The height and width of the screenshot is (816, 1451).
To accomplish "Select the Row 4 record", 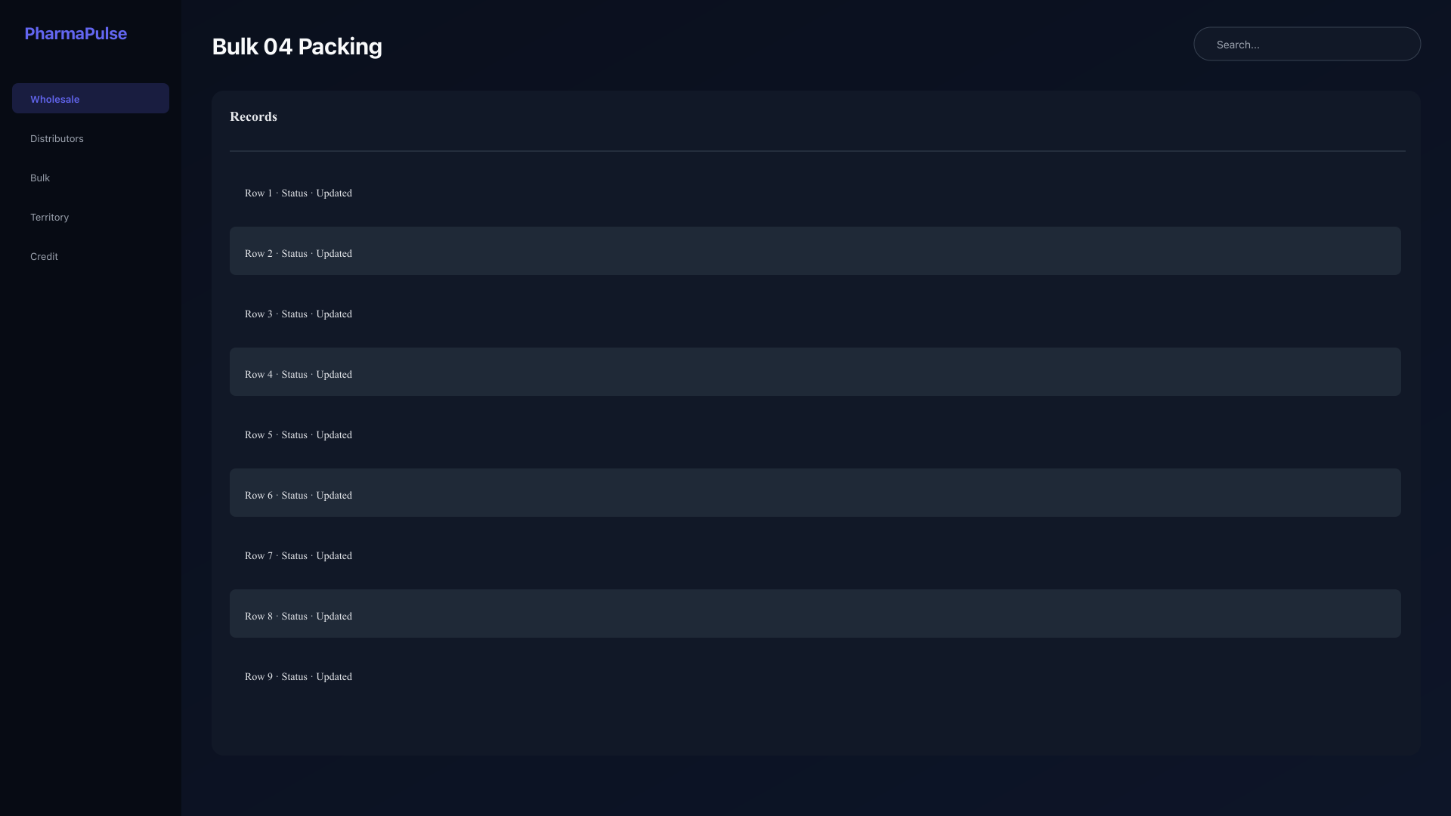I will (815, 372).
